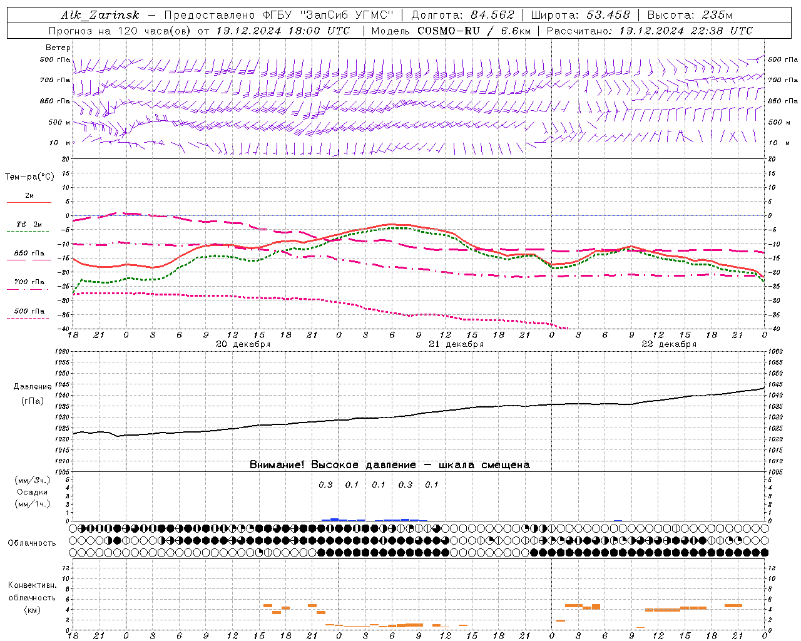Click the Тем-ра(°C) axis label
The width and height of the screenshot is (801, 641).
point(29,177)
